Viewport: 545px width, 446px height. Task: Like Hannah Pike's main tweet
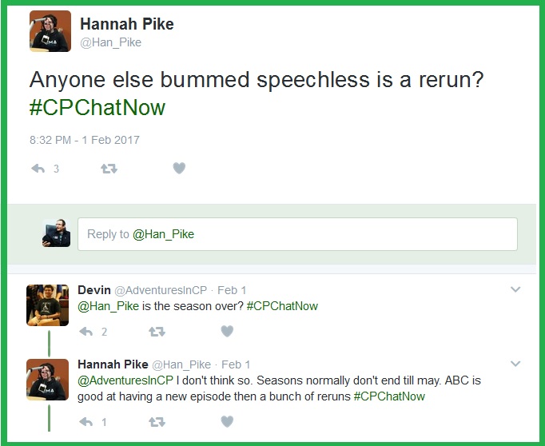tap(179, 169)
